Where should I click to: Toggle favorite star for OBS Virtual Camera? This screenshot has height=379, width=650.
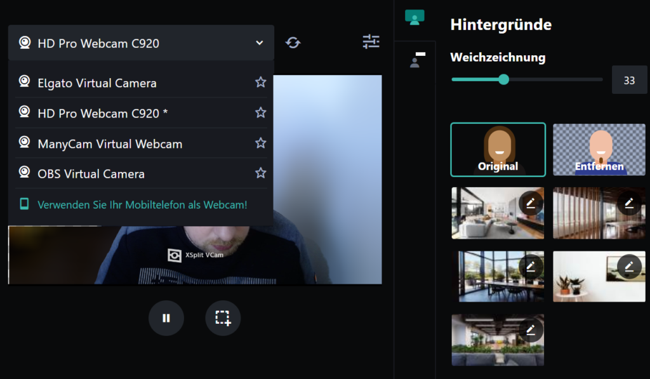pyautogui.click(x=260, y=173)
